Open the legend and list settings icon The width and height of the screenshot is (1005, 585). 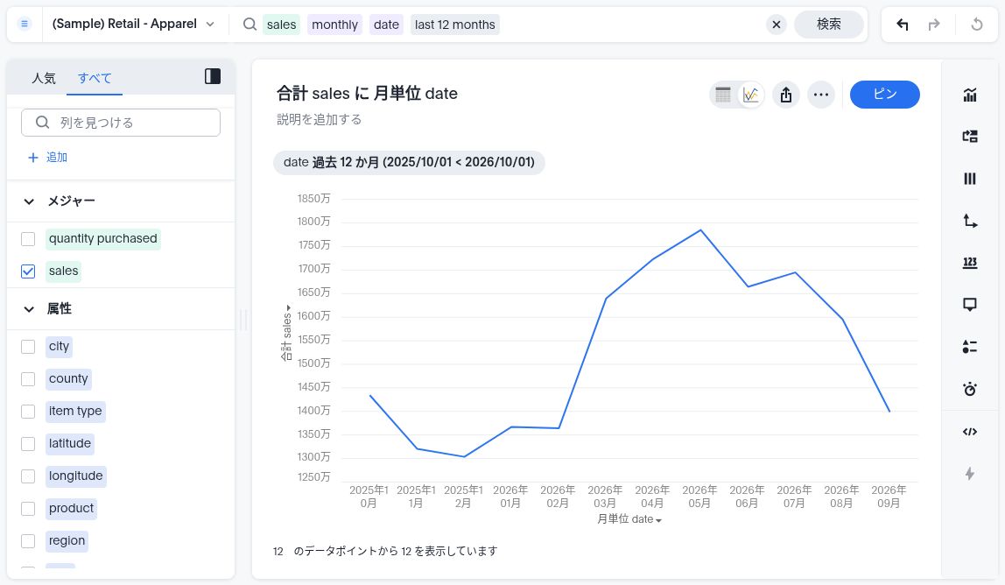tap(970, 347)
